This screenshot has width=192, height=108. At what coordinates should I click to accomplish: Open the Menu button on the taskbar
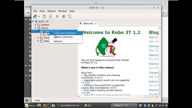click(x=30, y=105)
